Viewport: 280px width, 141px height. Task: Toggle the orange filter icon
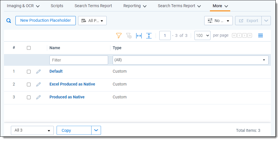point(119,35)
